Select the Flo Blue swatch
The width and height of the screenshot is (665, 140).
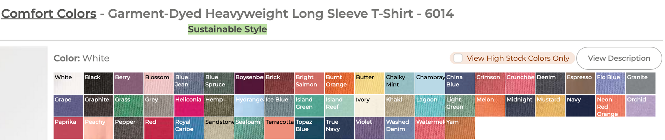610,83
